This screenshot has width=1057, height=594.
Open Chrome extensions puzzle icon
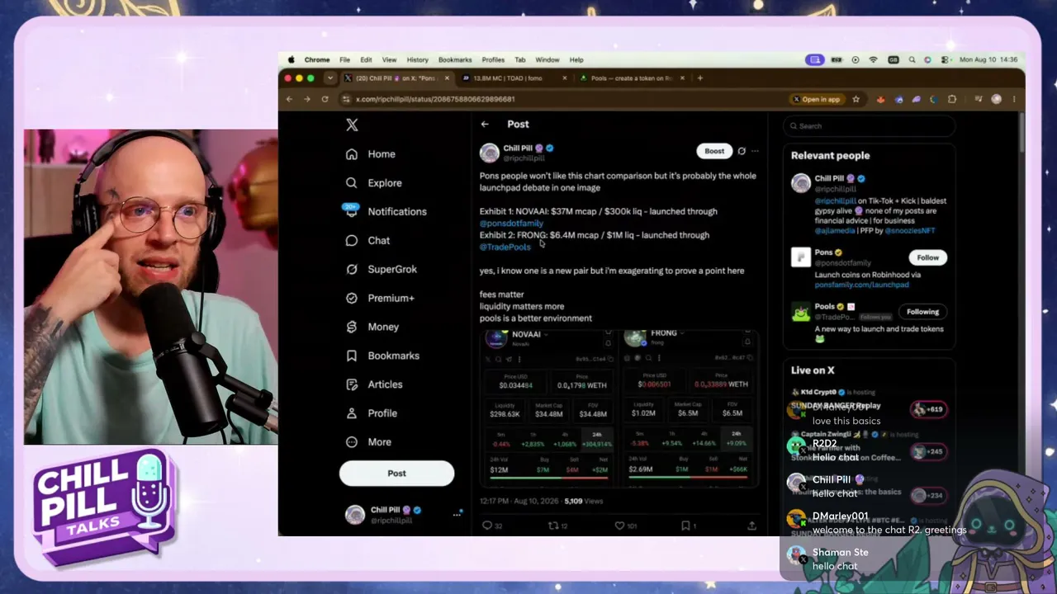(x=952, y=99)
